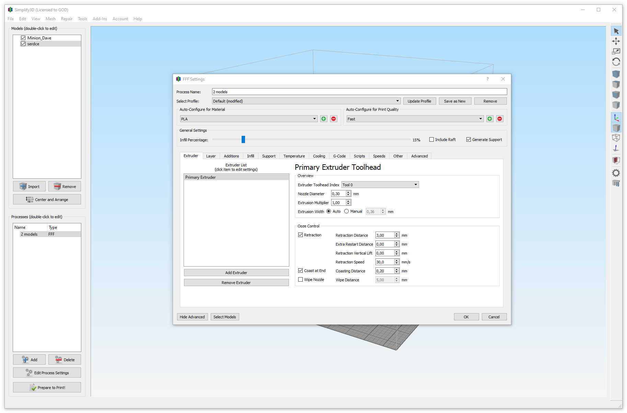627x413 pixels.
Task: Open the Temperature tab
Action: point(294,156)
